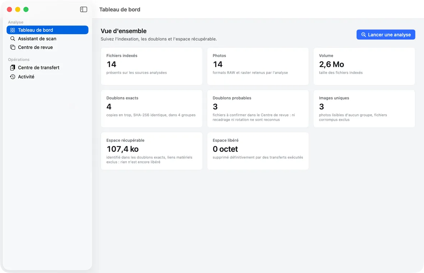
Task: Open the Doublons probables card
Action: point(258,108)
